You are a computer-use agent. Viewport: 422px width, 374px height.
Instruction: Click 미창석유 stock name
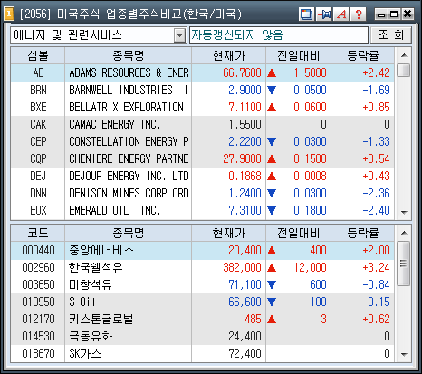(91, 284)
